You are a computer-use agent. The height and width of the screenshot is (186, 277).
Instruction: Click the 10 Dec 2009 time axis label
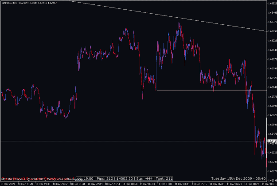8,184
